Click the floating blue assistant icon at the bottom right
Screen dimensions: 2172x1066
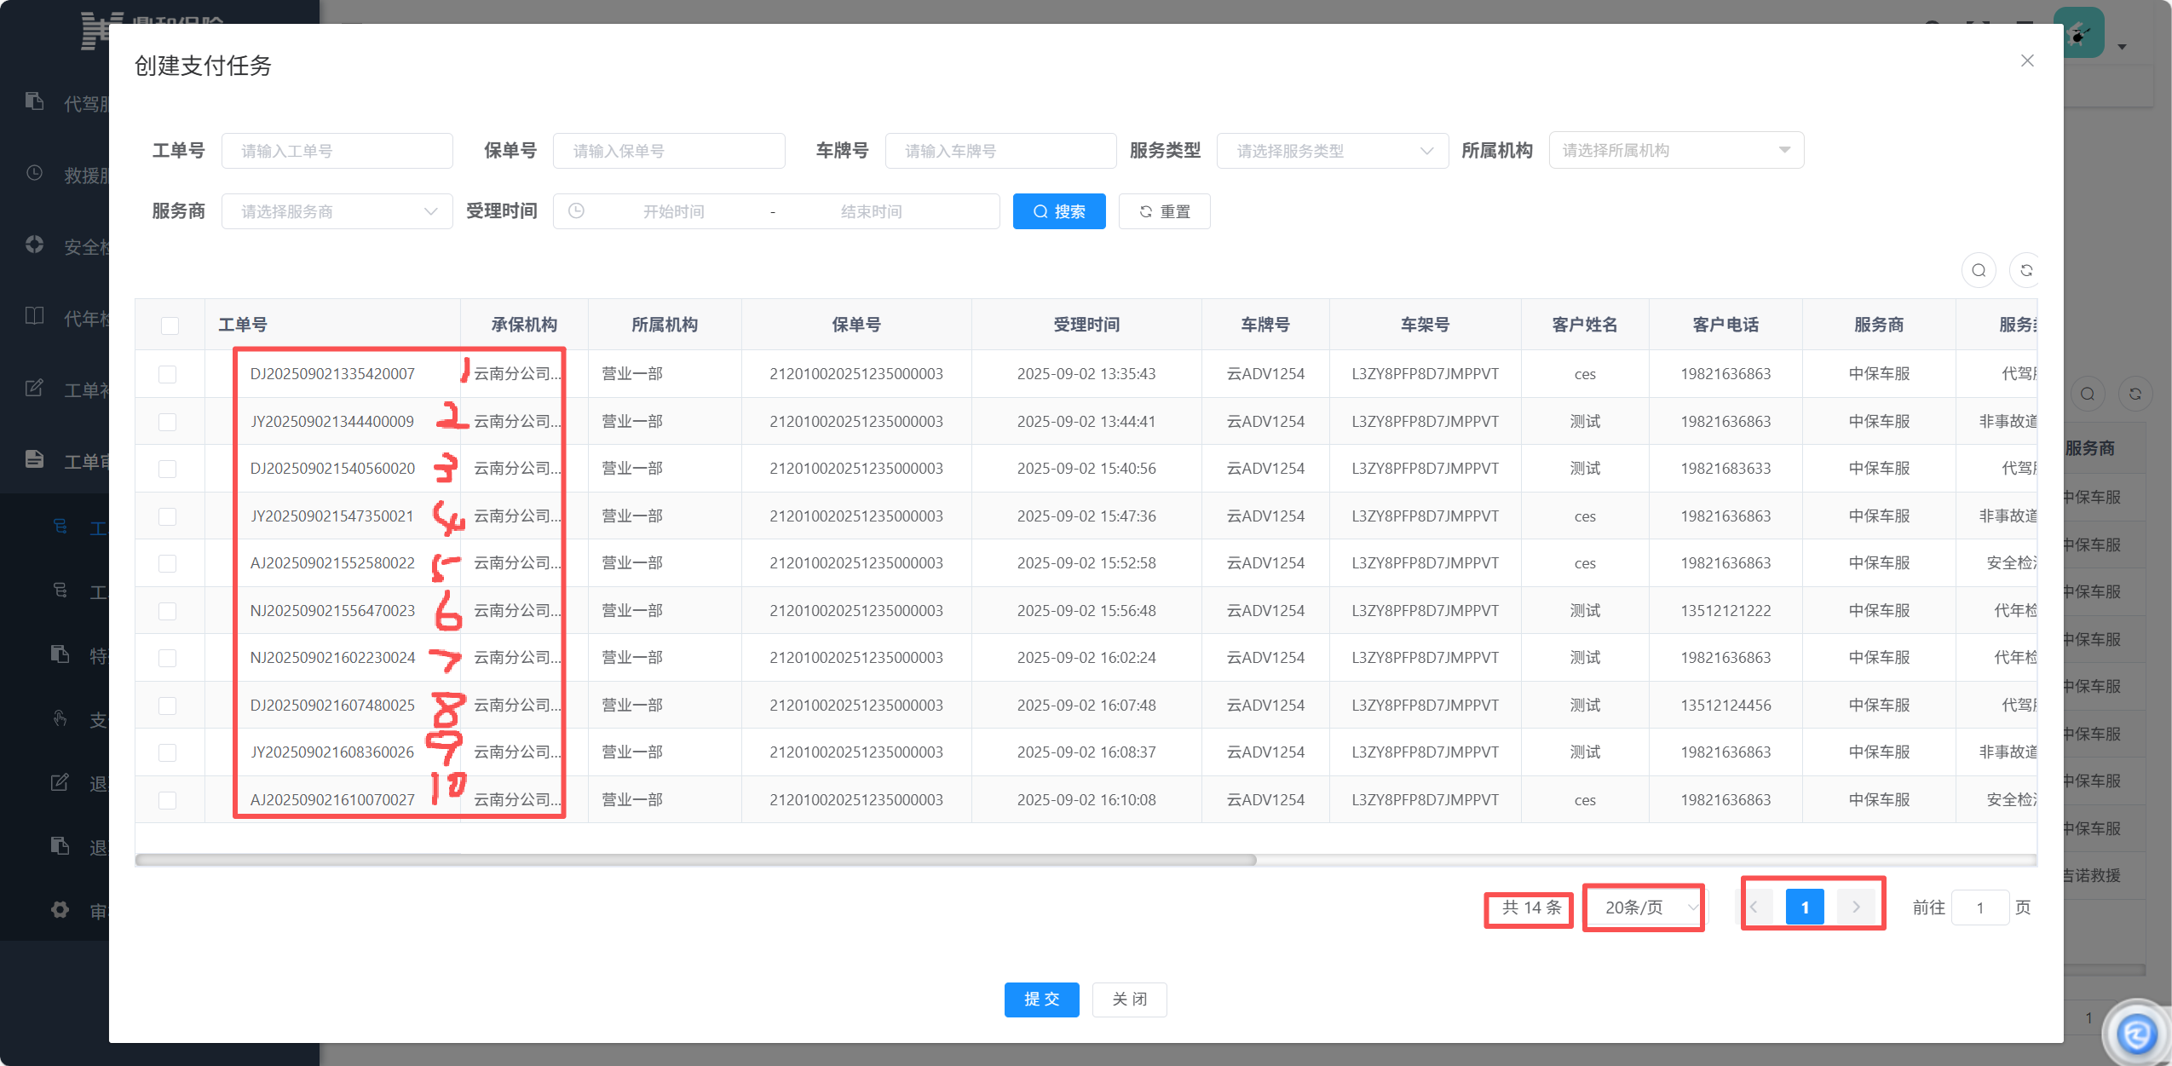point(2136,1034)
